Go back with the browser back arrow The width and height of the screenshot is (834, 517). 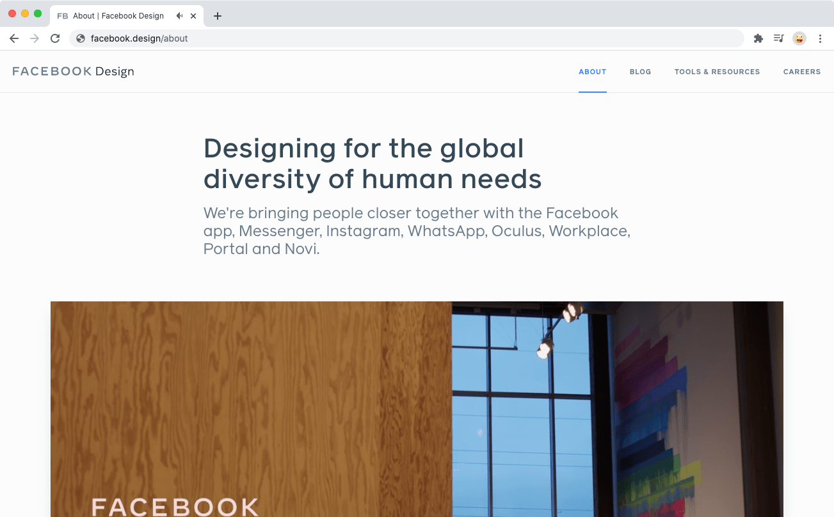point(14,38)
